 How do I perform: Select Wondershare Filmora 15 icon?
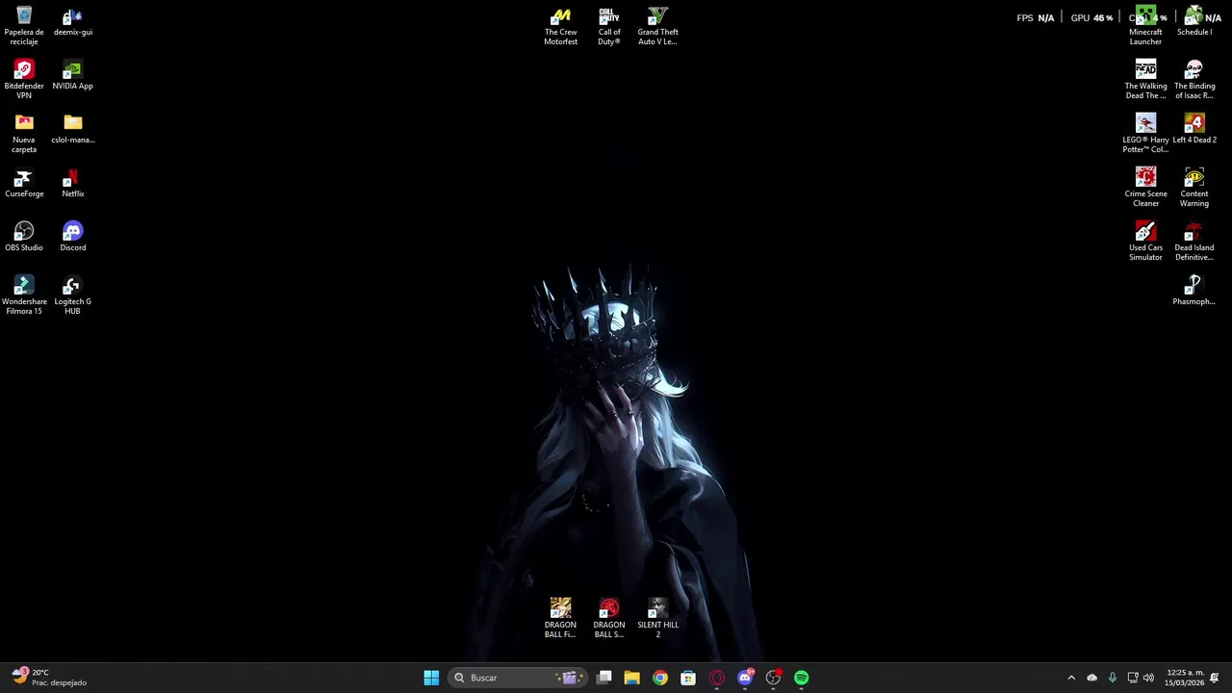tap(24, 295)
